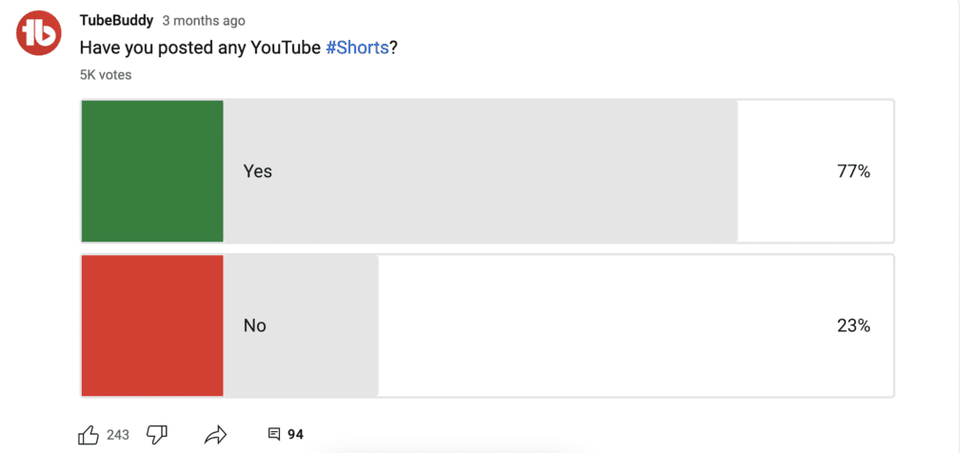Open the TubeBuddy channel name link
Image resolution: width=975 pixels, height=453 pixels.
(116, 20)
